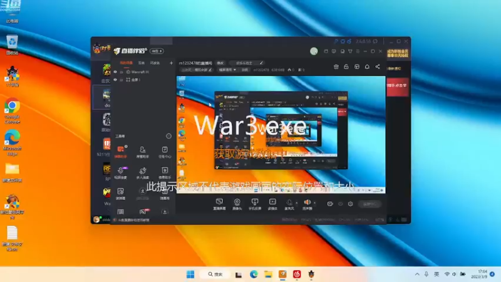
Task: Open the red-highlighted active scene tab
Action: (x=127, y=63)
